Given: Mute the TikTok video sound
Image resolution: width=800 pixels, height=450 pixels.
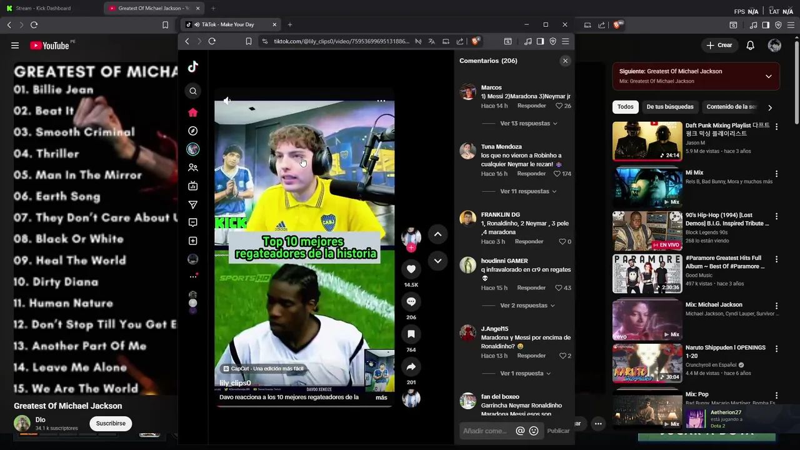Looking at the screenshot, I should (x=227, y=101).
